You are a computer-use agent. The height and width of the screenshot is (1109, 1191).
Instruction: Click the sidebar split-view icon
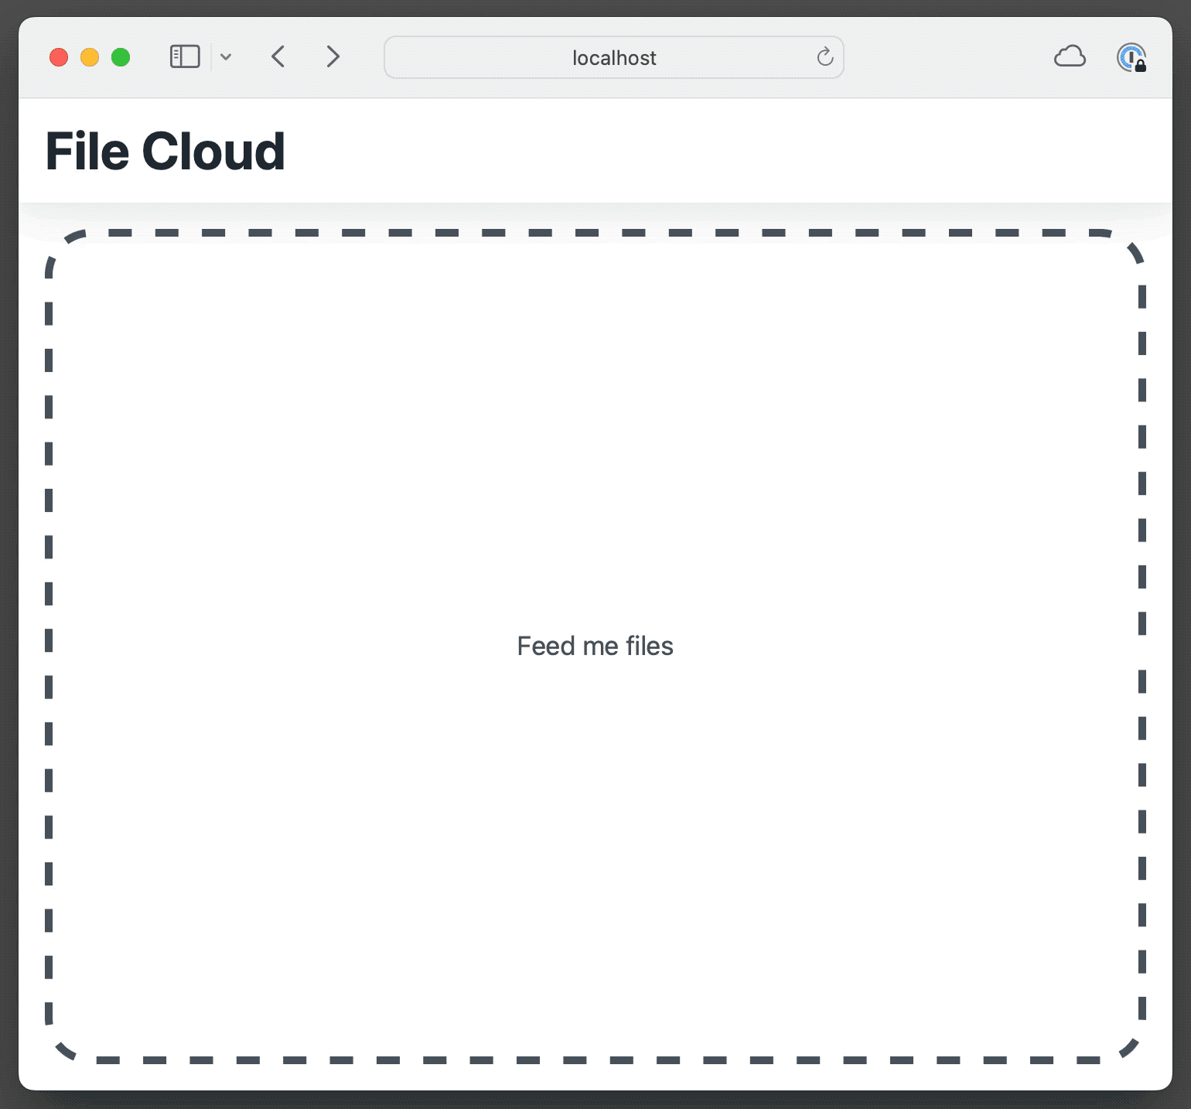point(184,56)
